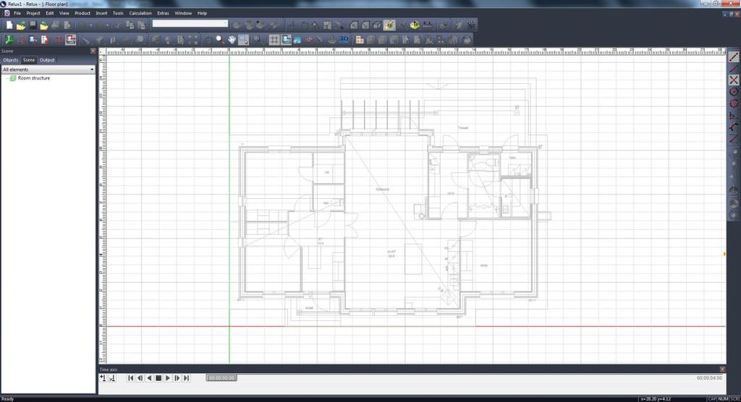Open the Product menu
Viewport: 741px width, 402px height.
tap(82, 13)
